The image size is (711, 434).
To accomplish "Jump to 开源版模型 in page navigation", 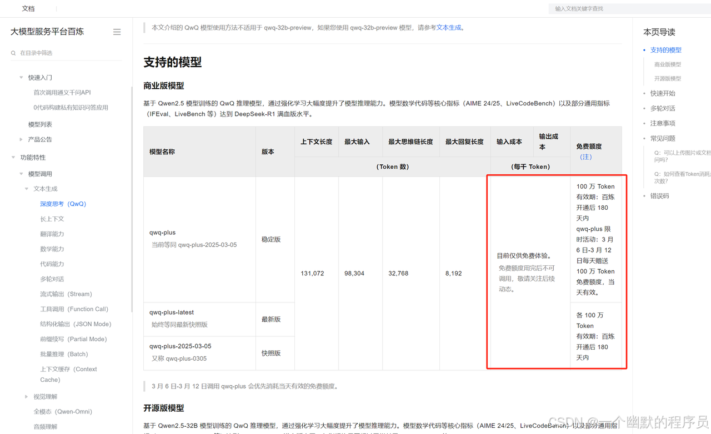I will [668, 79].
